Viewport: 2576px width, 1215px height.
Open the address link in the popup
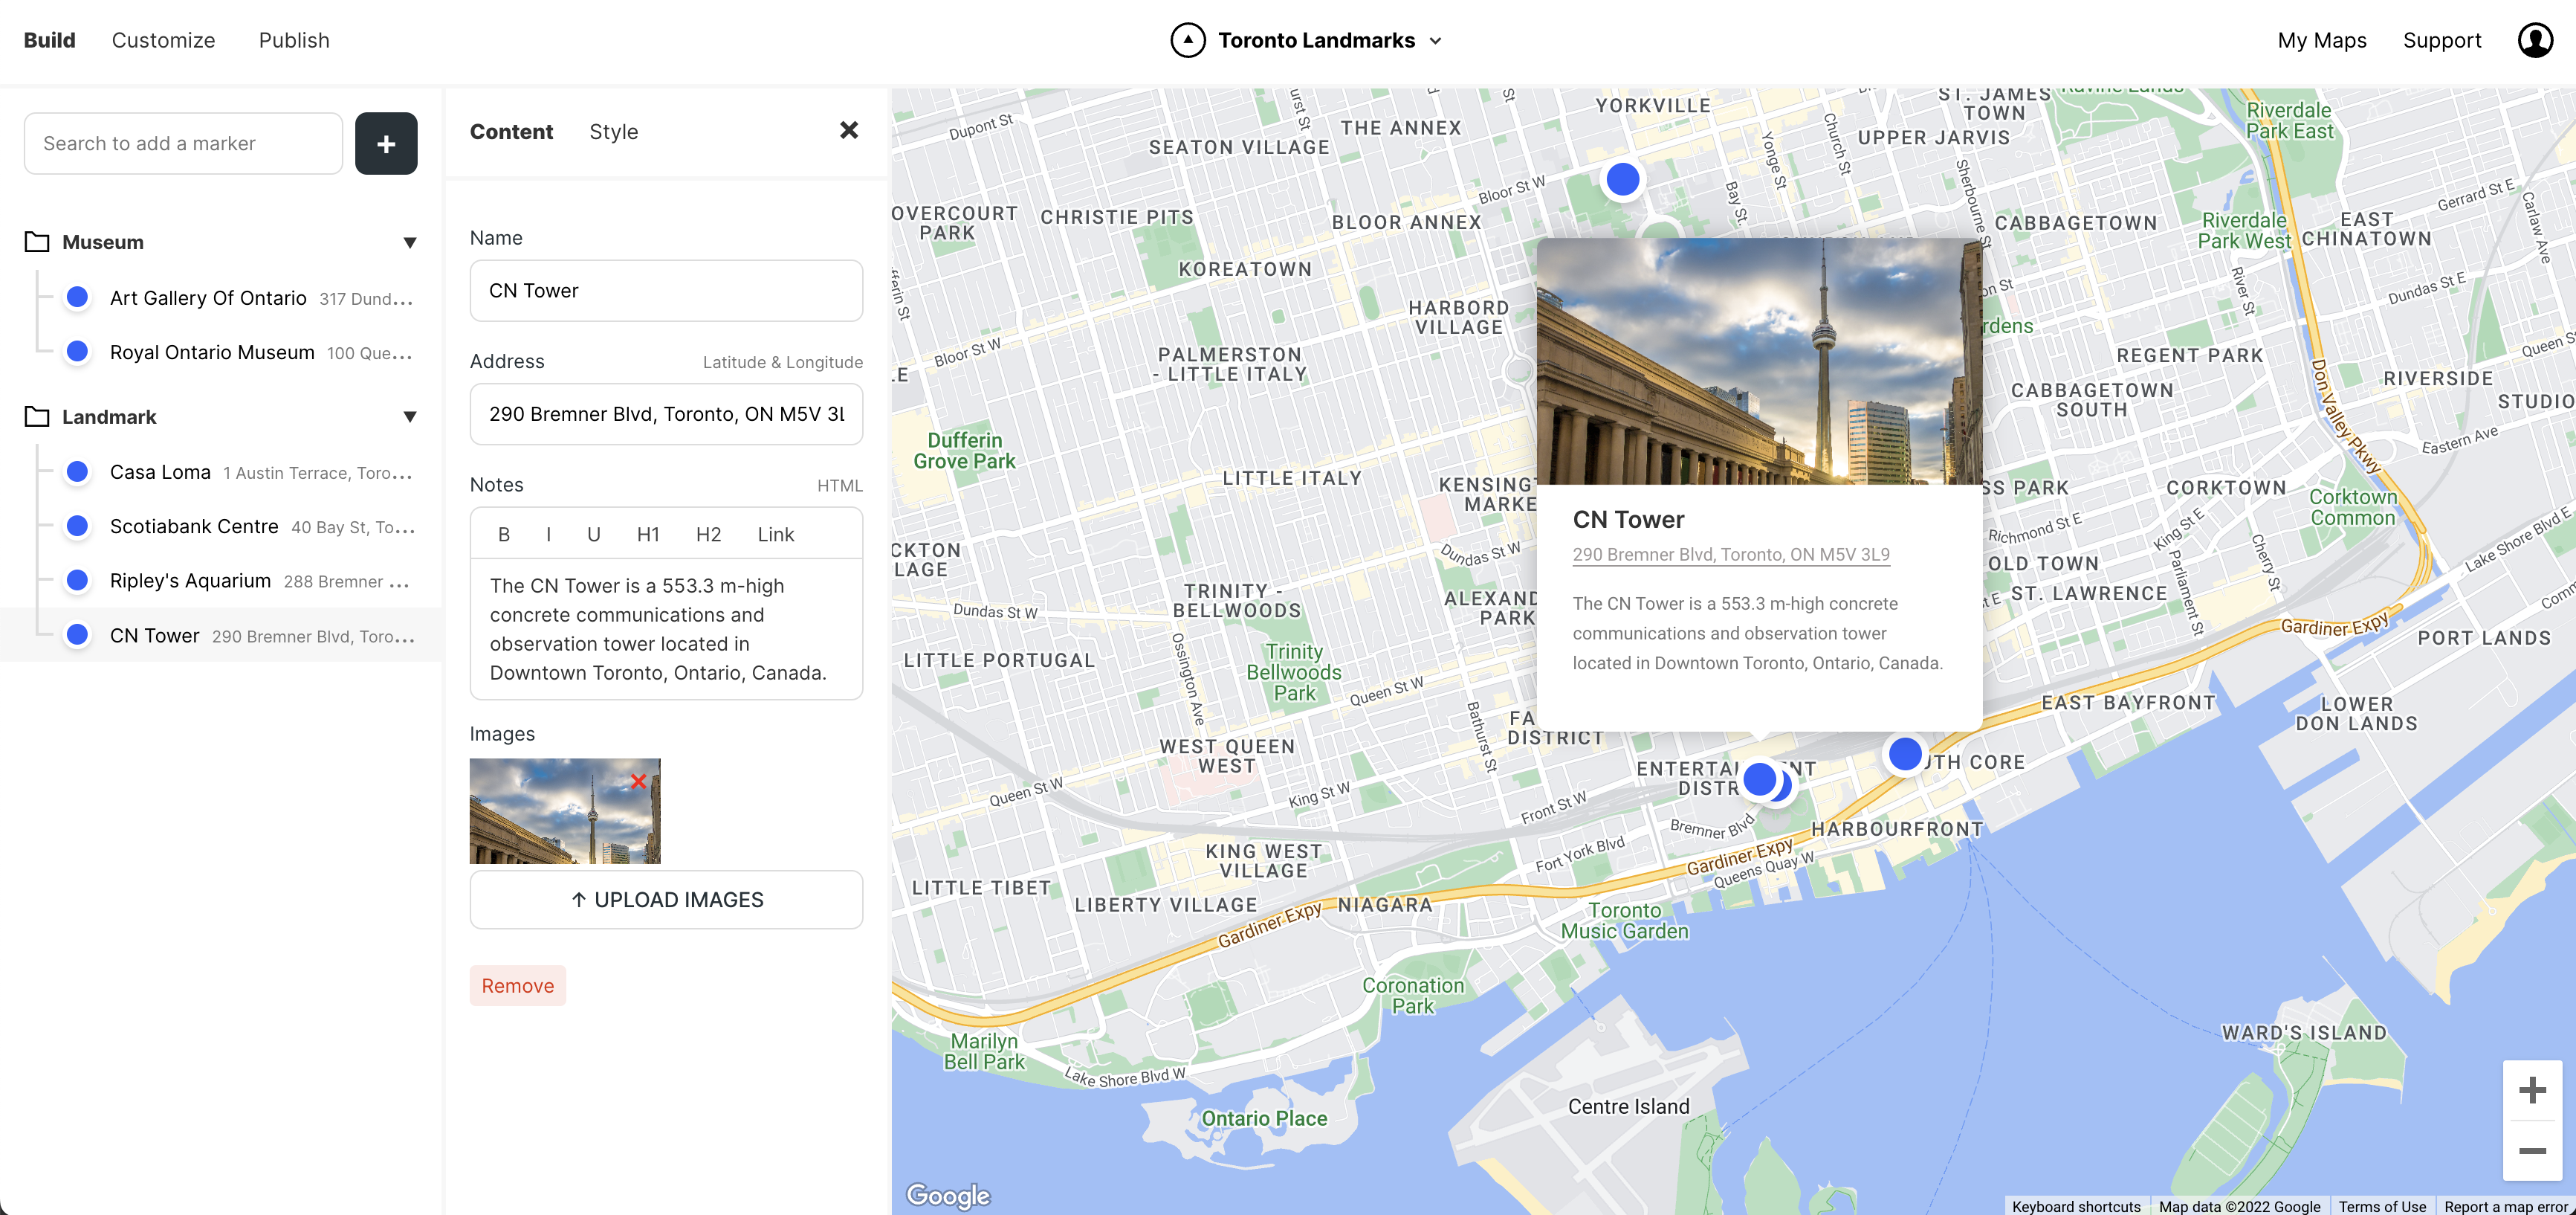[x=1731, y=555]
